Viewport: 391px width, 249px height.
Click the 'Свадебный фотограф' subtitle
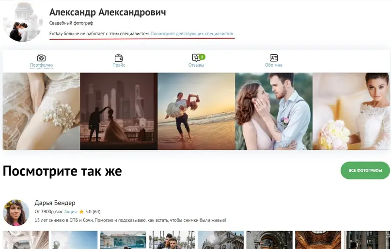coord(71,23)
